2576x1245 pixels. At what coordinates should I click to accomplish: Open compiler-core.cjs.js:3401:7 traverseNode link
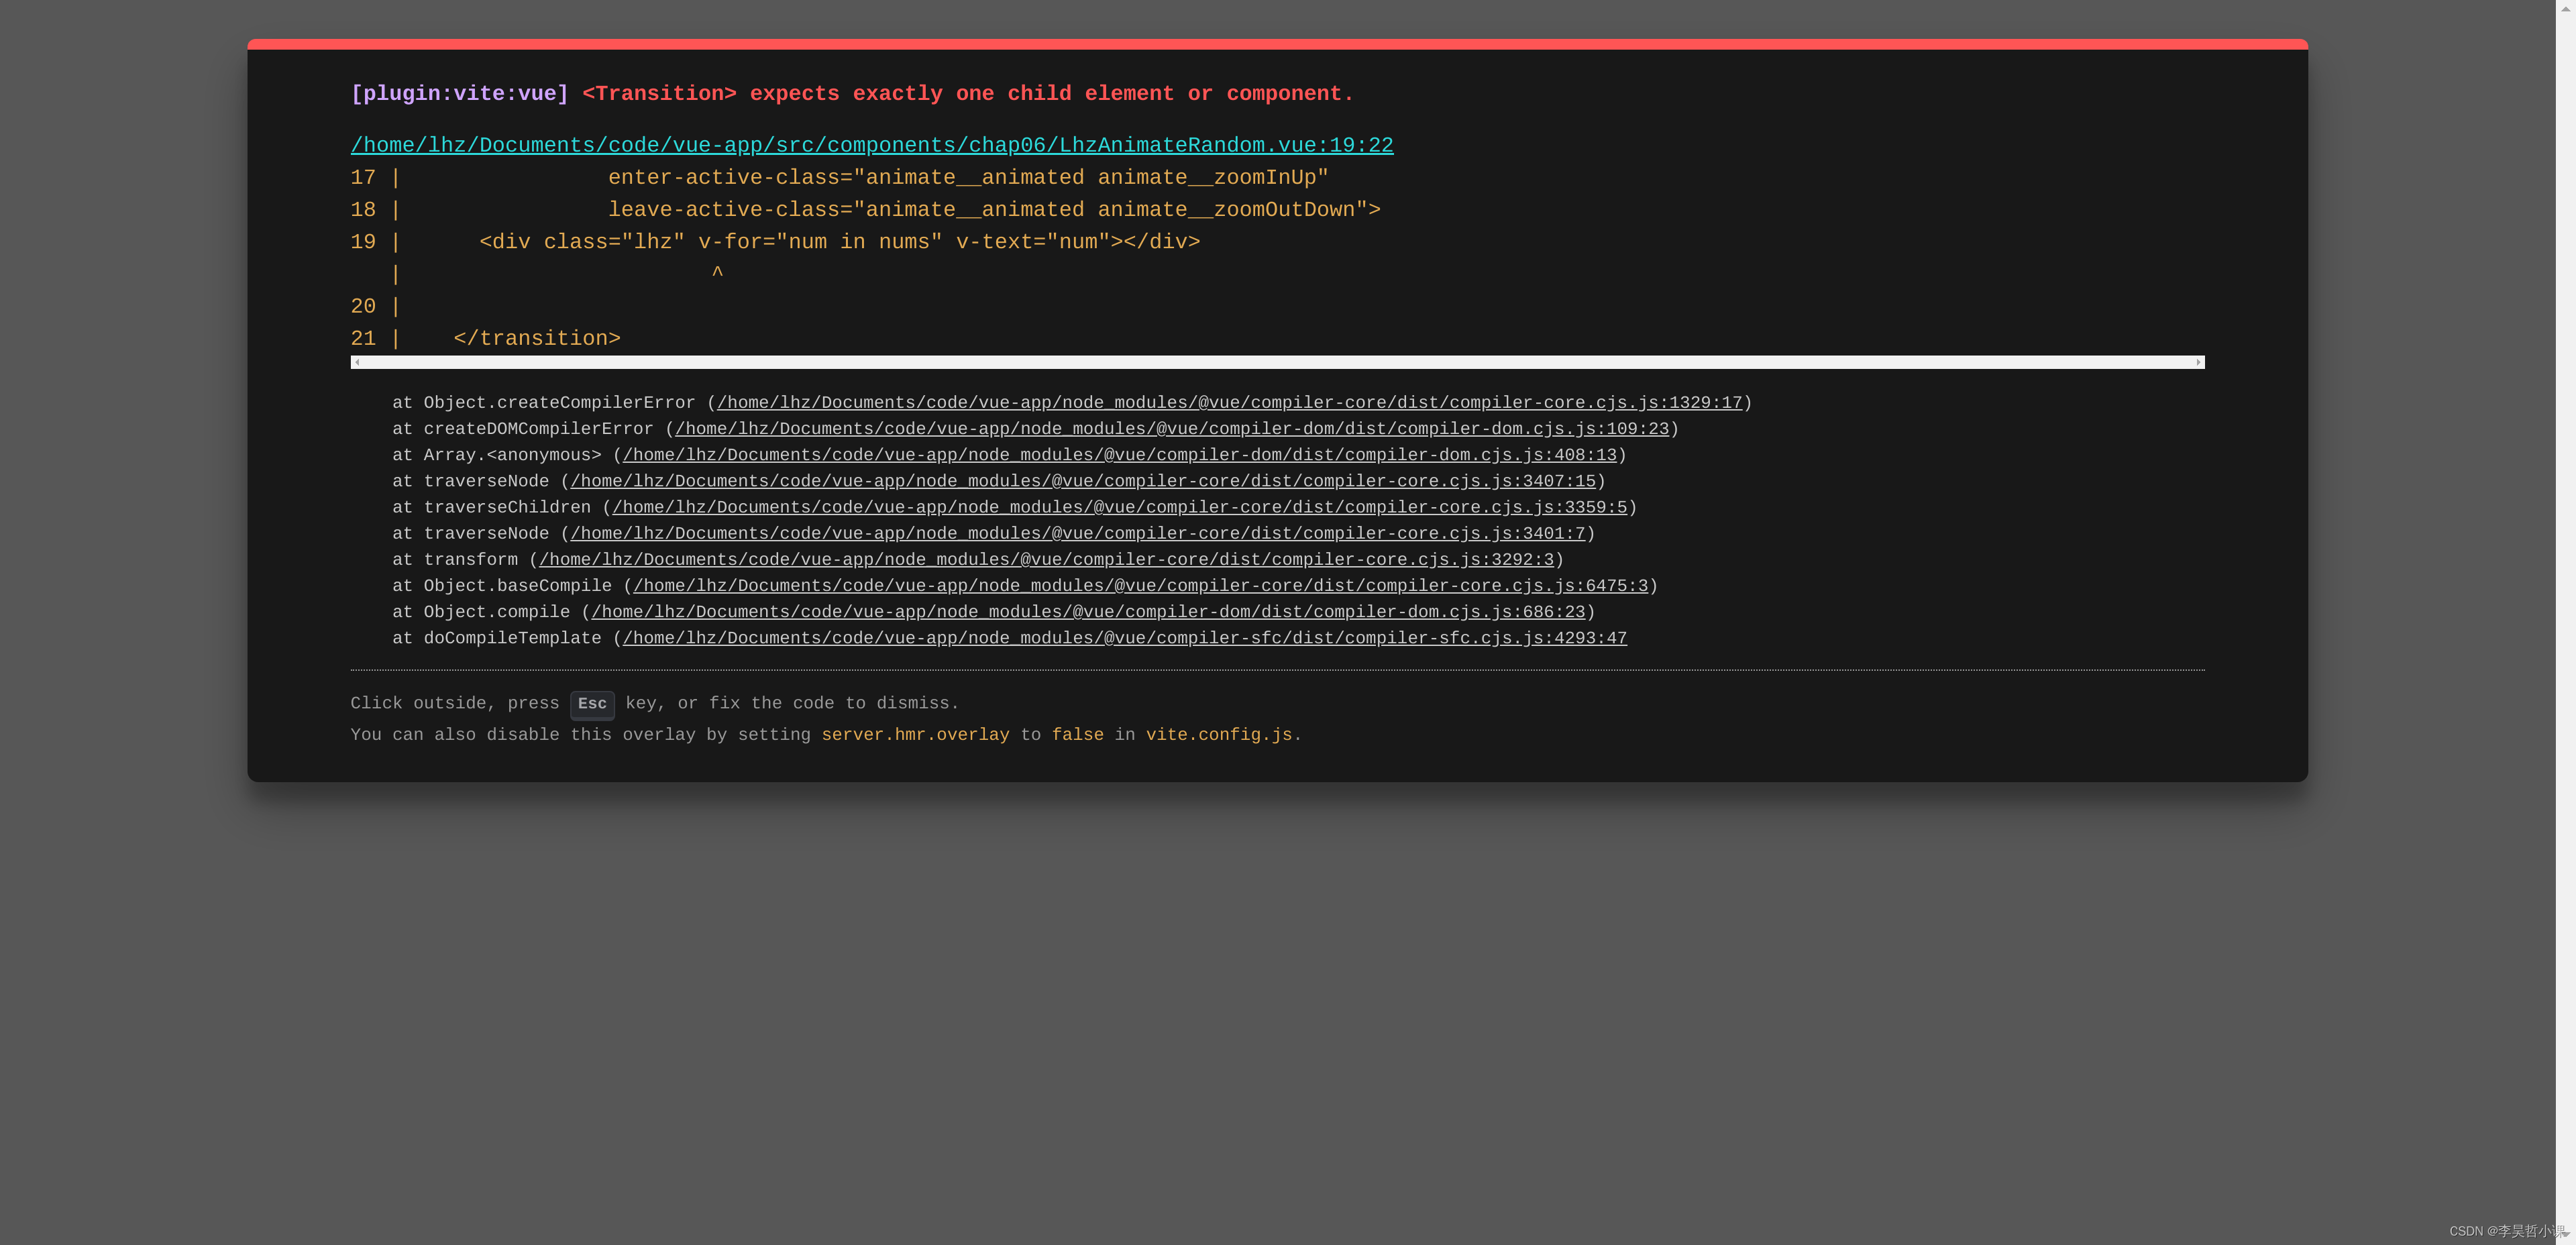(x=1077, y=534)
